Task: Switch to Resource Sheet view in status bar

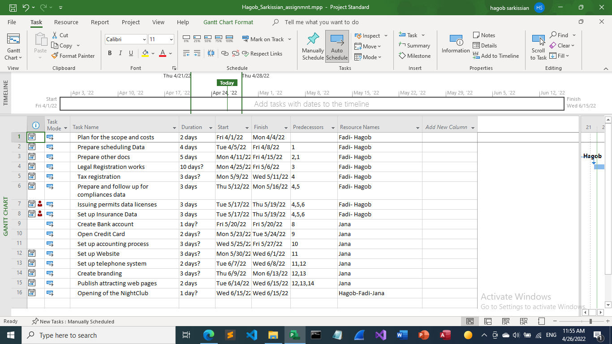Action: tap(523, 321)
